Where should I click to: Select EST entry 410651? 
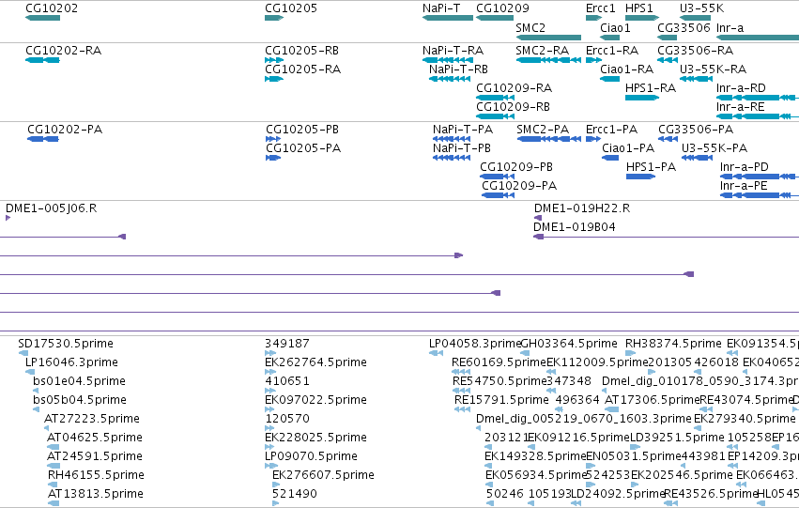point(287,381)
